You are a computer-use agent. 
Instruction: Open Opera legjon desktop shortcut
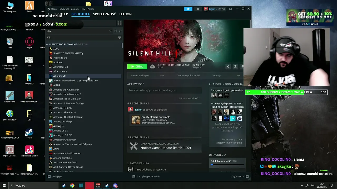point(29,43)
